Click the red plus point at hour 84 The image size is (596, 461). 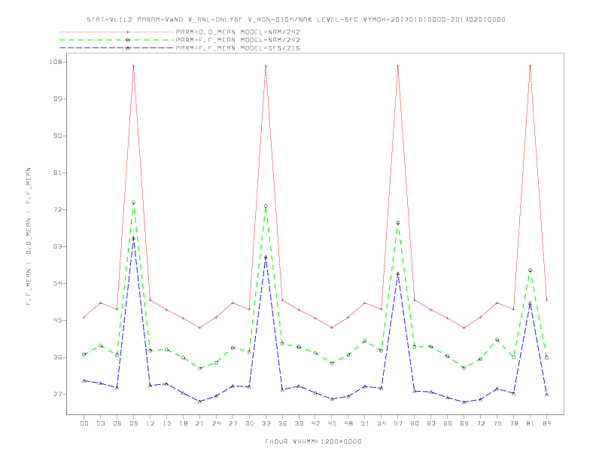[x=546, y=300]
